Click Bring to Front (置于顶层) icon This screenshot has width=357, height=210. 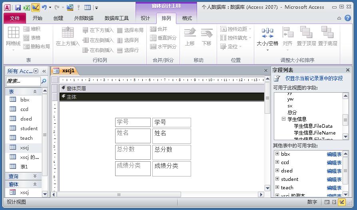tap(306, 37)
